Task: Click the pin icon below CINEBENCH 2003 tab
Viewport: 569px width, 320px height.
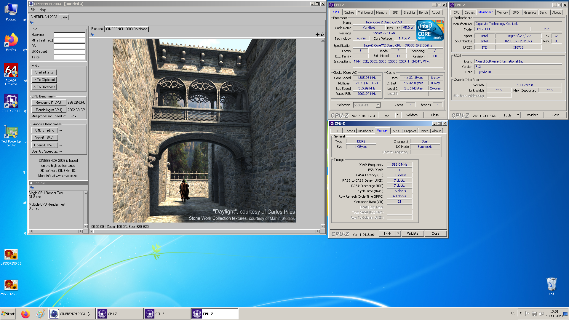Action: pyautogui.click(x=32, y=23)
